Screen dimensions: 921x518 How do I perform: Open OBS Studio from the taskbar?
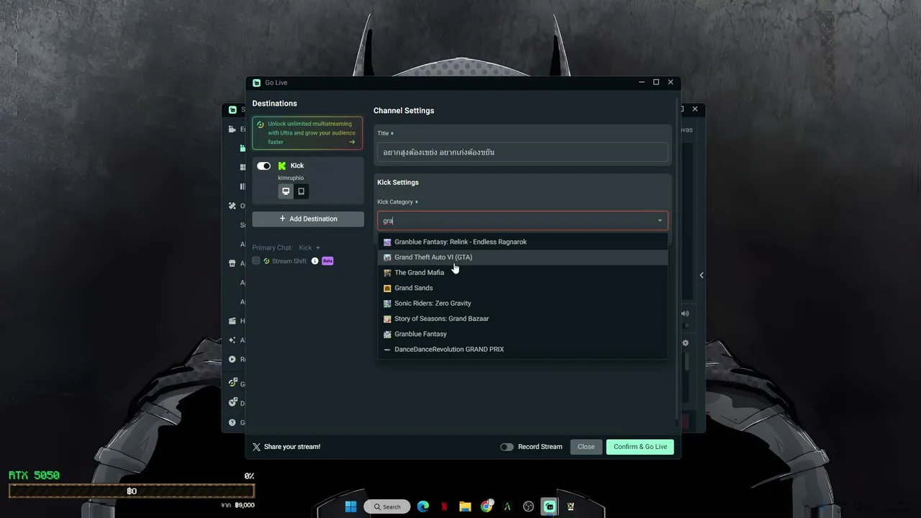coord(529,506)
